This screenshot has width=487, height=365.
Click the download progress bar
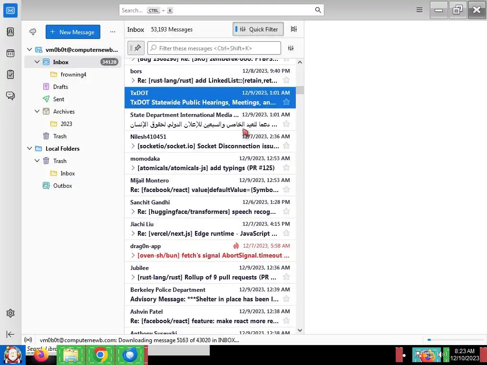pyautogui.click(x=455, y=340)
